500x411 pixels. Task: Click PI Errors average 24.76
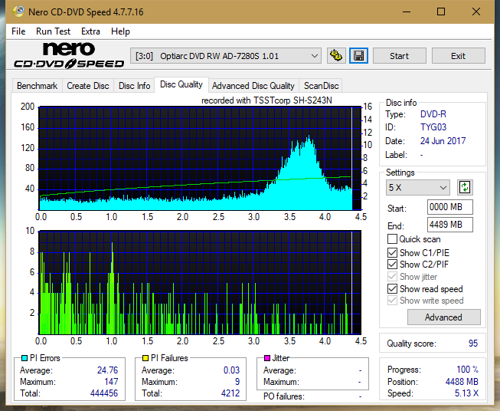pos(107,370)
